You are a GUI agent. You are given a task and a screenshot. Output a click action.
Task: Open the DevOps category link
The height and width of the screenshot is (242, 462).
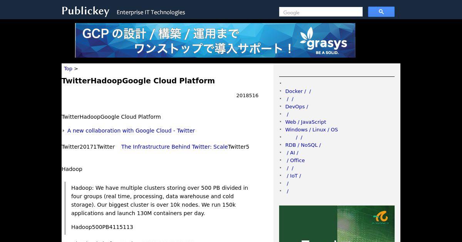click(296, 107)
